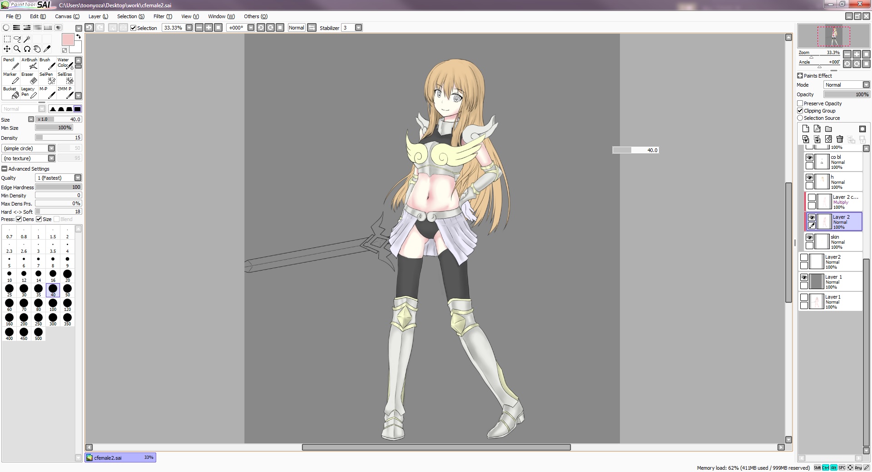Image resolution: width=872 pixels, height=472 pixels.
Task: Delete the current layer with trash icon
Action: coord(840,139)
